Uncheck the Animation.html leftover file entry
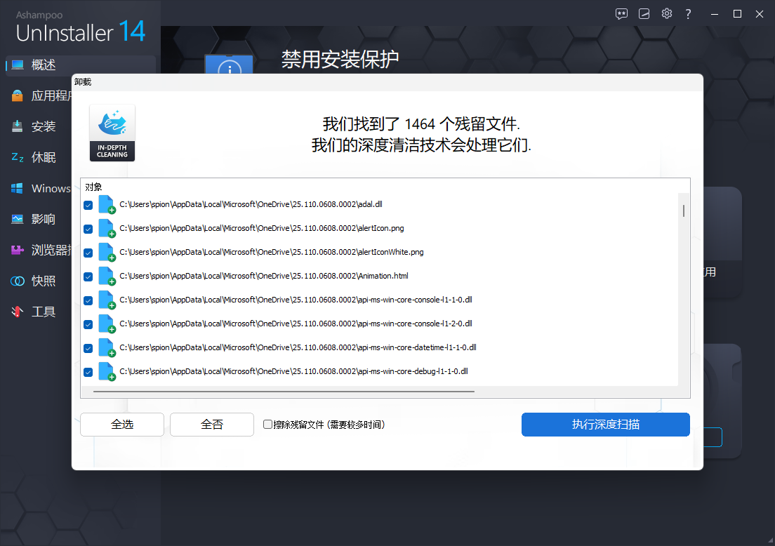Image resolution: width=775 pixels, height=546 pixels. coord(88,277)
